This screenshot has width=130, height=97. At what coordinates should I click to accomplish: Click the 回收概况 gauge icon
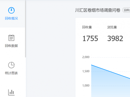click(11, 10)
